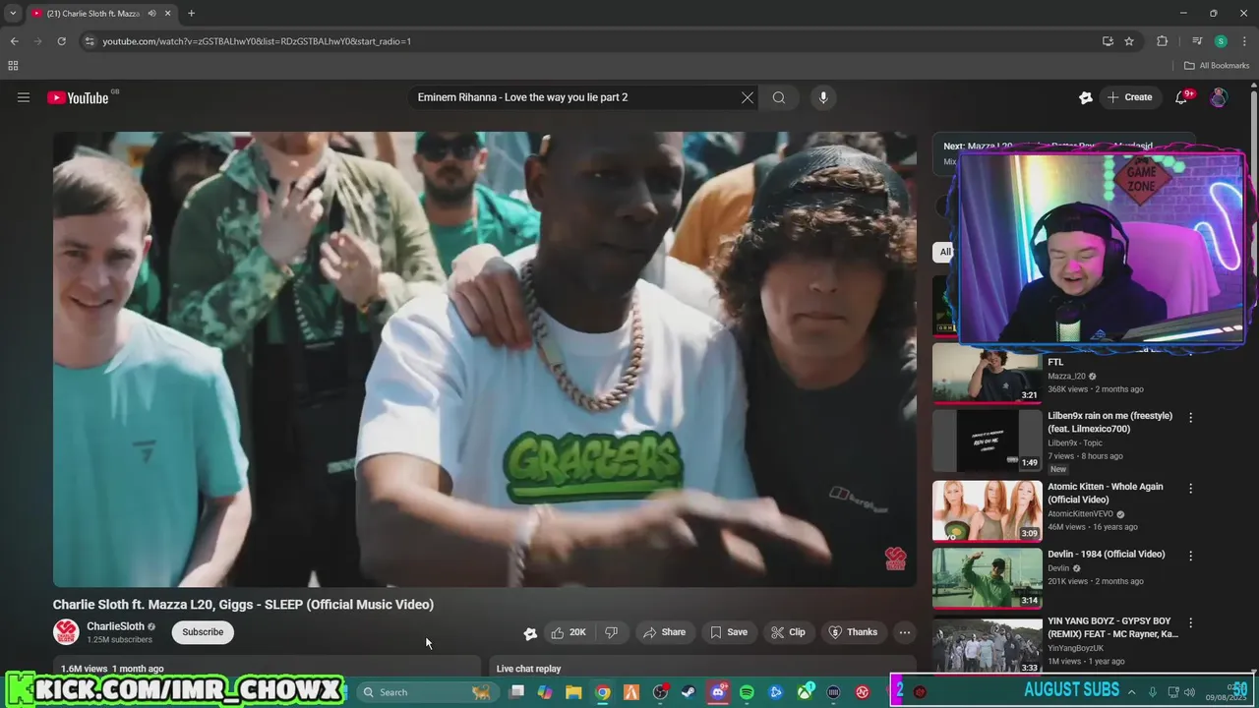1259x708 pixels.
Task: Send Thanks to the creator
Action: 853,632
